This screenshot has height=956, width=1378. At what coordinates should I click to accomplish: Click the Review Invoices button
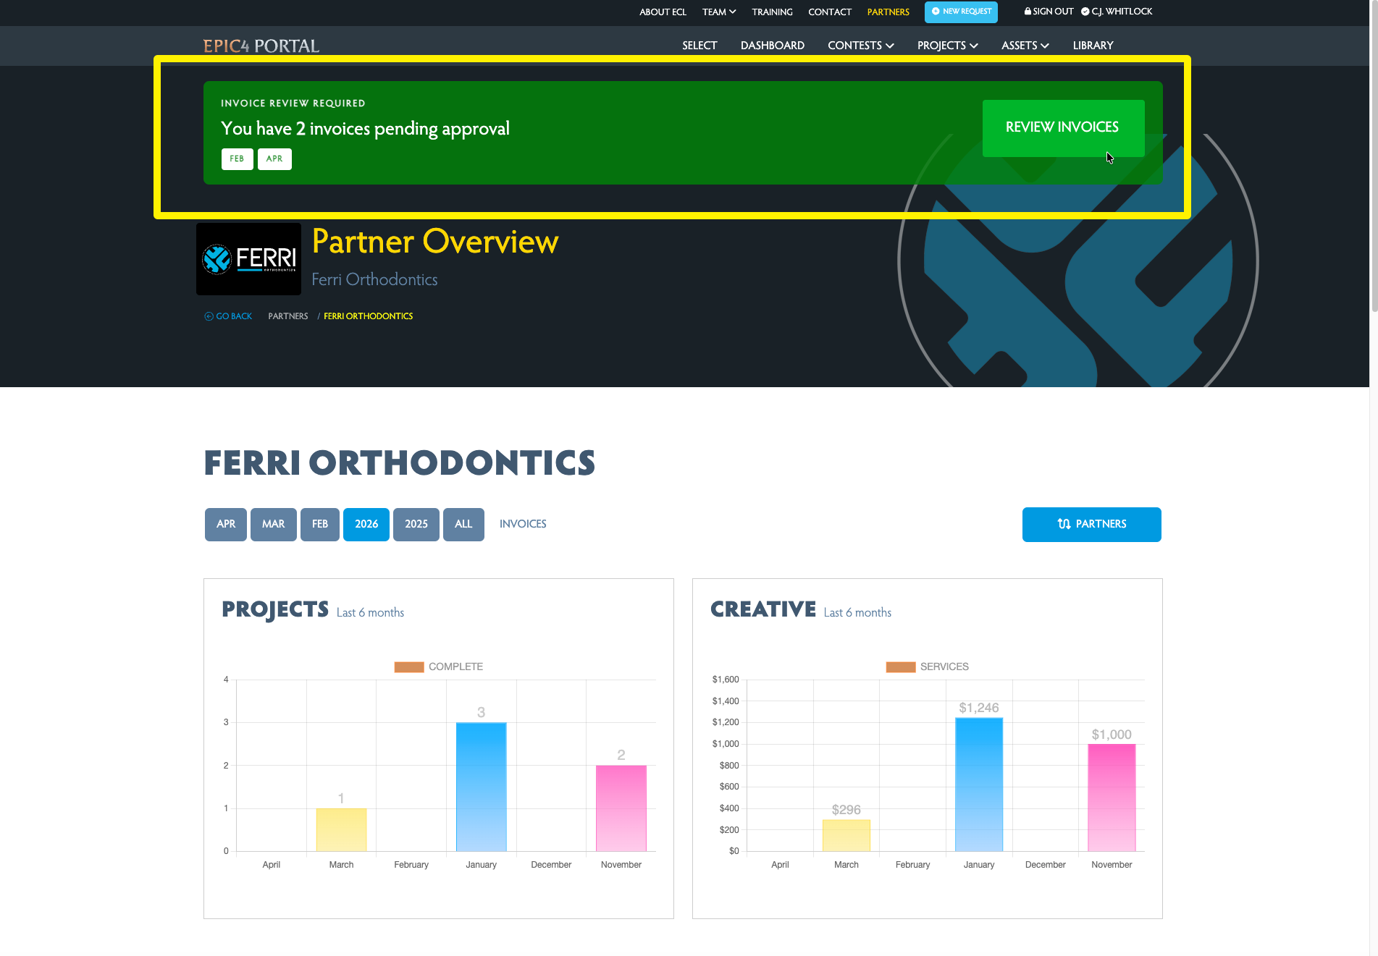coord(1063,128)
